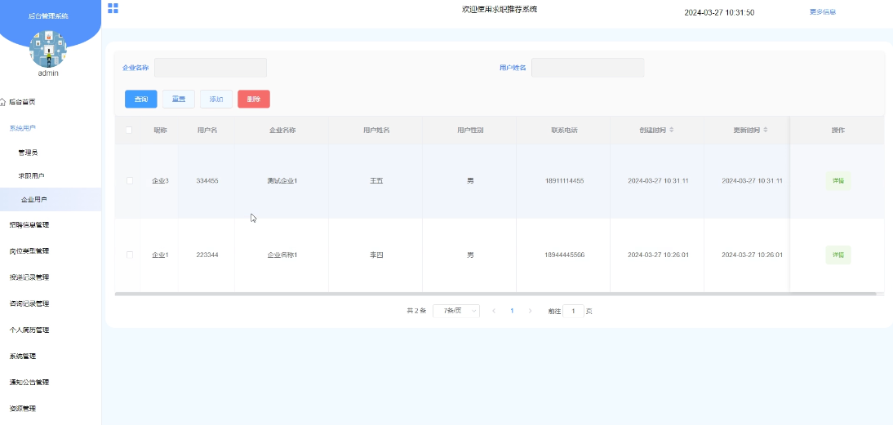Click nickname cell 企业1
Image resolution: width=893 pixels, height=425 pixels.
[160, 255]
